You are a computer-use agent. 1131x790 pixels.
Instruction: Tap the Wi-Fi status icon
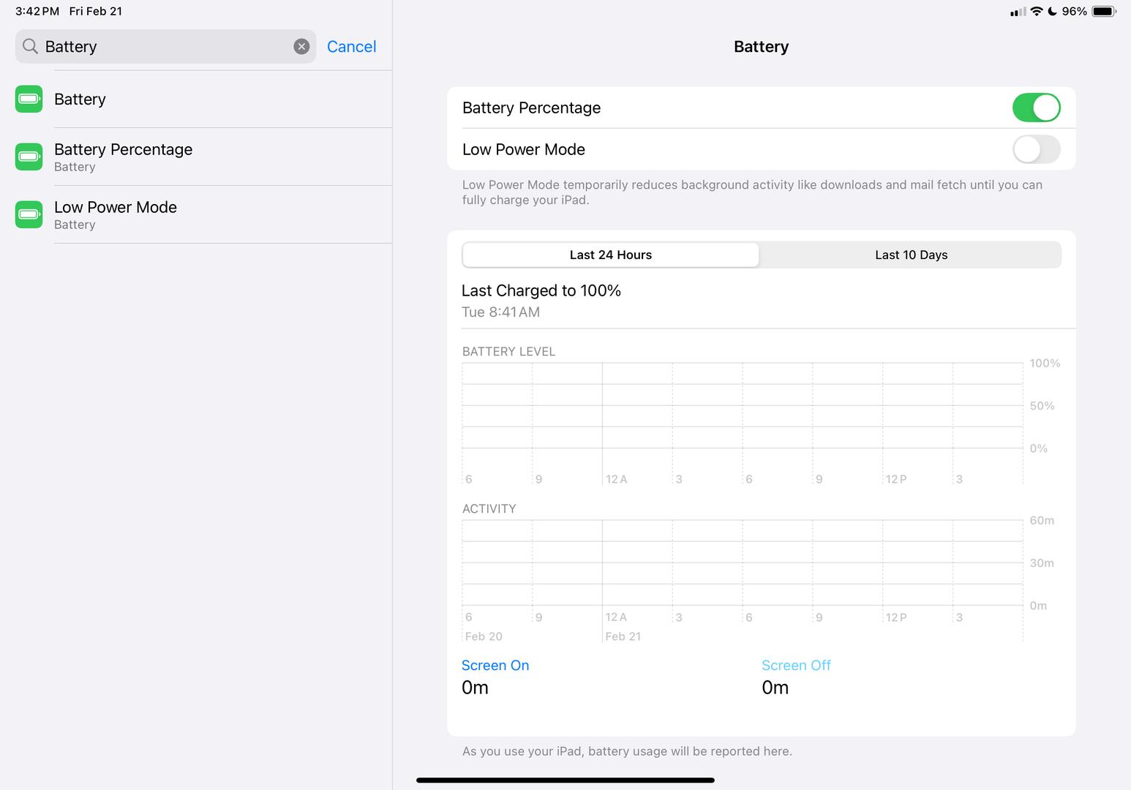tap(1036, 12)
